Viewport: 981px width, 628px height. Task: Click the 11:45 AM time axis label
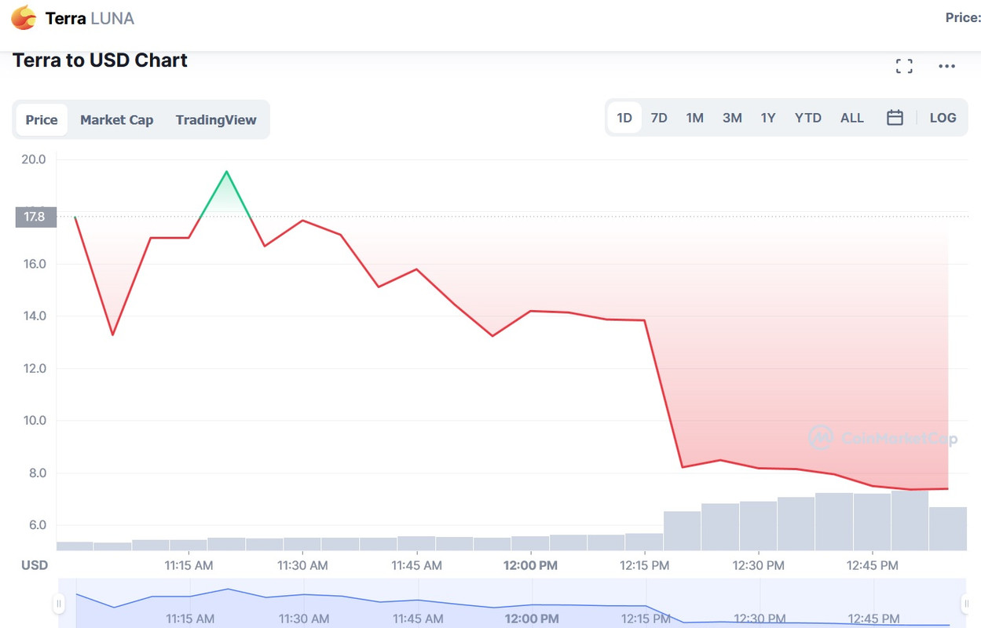pos(416,565)
